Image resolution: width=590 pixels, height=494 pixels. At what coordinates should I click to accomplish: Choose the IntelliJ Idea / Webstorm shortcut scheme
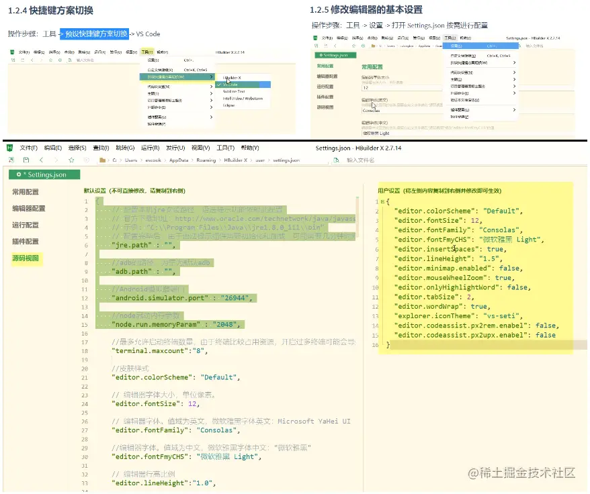click(243, 99)
